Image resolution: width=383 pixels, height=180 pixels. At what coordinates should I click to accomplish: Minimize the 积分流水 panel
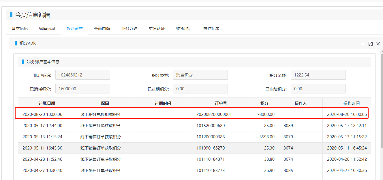pyautogui.click(x=363, y=44)
